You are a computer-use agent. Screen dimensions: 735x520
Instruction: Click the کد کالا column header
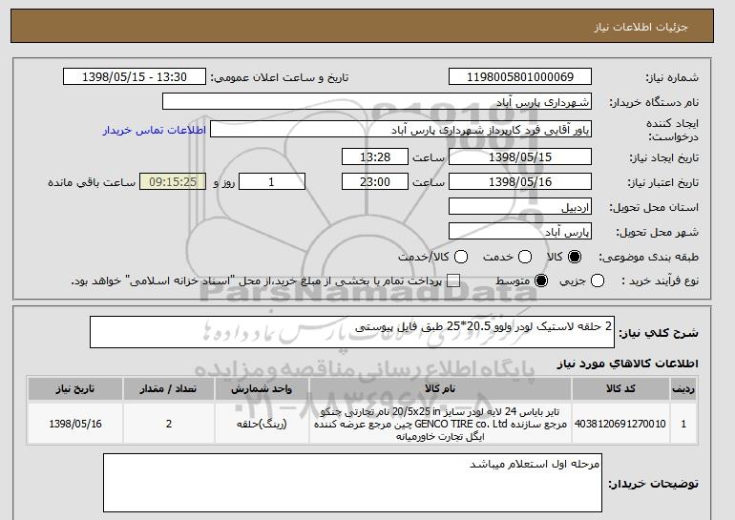pos(620,389)
